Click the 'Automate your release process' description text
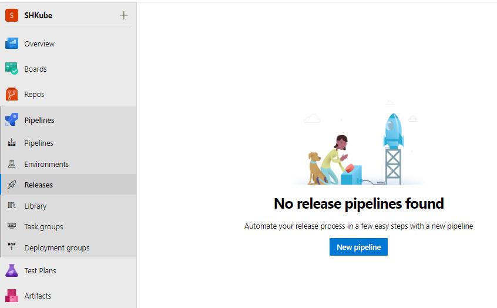Screen dimensions: 497x308 tap(358, 226)
